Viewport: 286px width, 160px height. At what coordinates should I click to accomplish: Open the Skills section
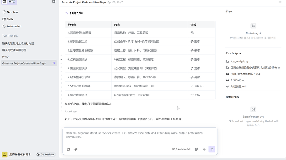point(8,19)
